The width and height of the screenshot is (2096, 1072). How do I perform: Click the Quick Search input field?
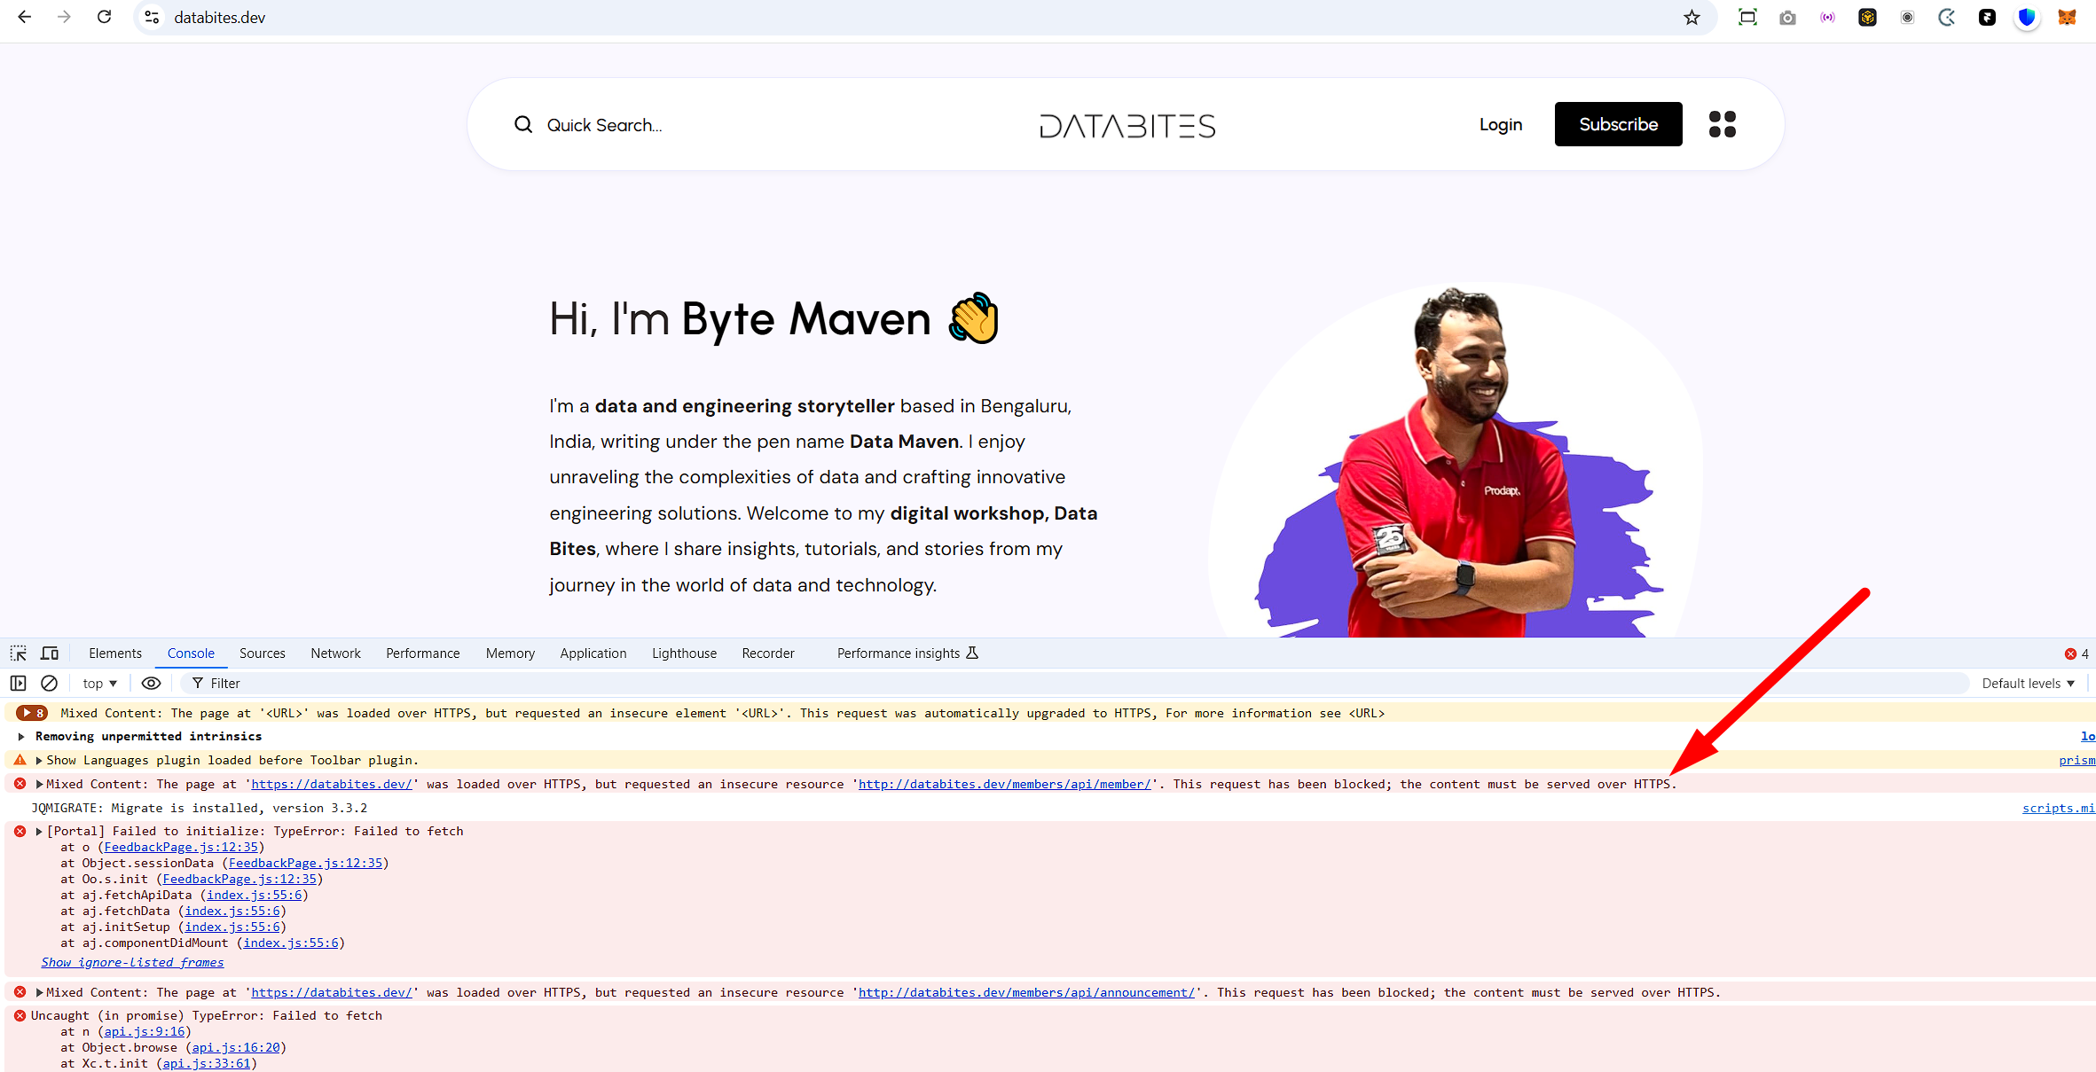pyautogui.click(x=605, y=125)
